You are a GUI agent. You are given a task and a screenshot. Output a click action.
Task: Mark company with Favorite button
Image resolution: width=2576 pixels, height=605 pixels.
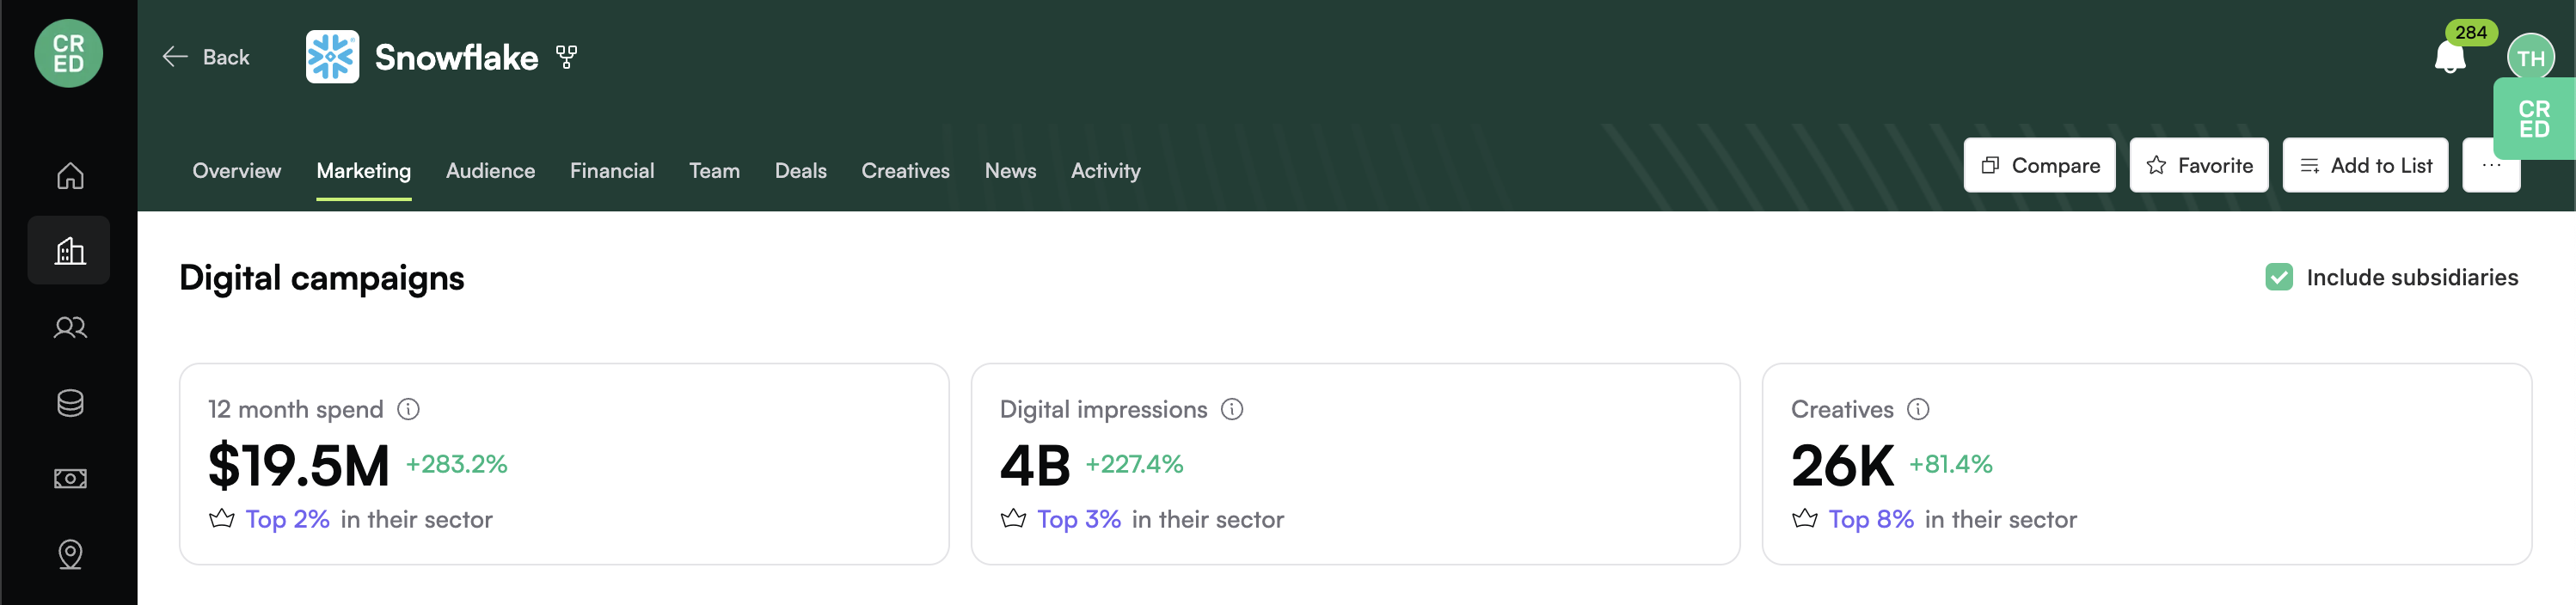coord(2199,165)
